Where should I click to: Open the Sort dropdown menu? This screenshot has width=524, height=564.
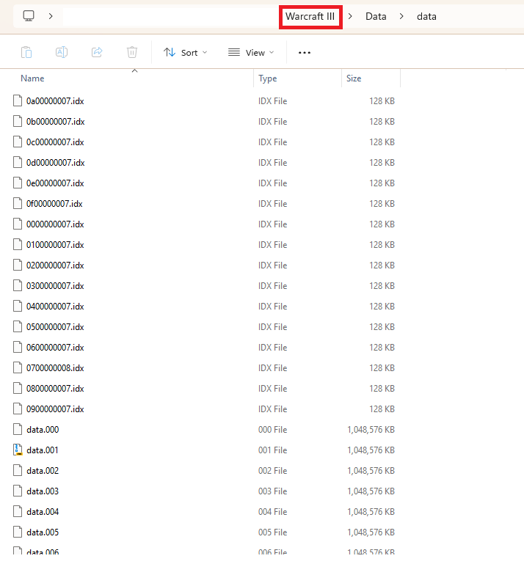pyautogui.click(x=186, y=53)
